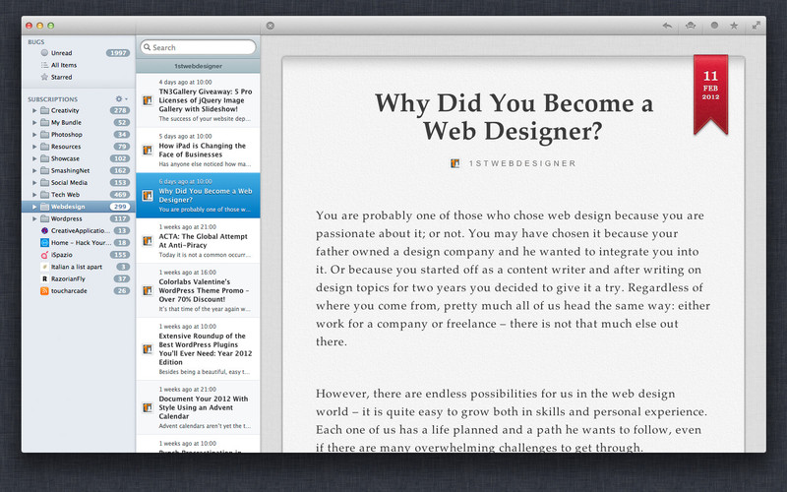Click the Search field
This screenshot has width=787, height=492.
point(202,47)
